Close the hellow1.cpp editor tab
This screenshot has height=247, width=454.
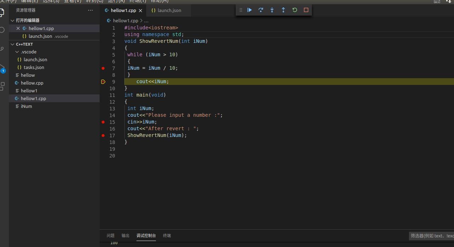click(141, 11)
